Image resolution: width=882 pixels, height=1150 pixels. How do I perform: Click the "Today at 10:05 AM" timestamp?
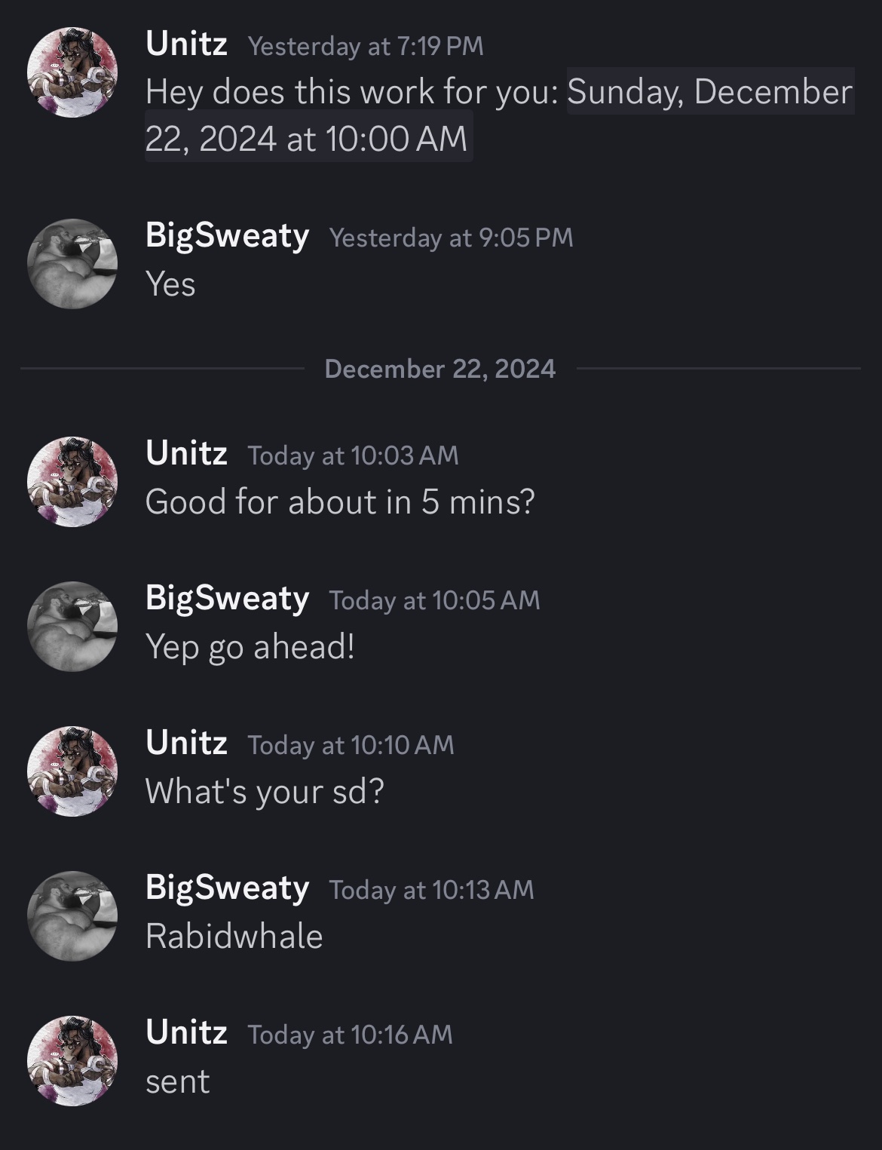click(434, 600)
